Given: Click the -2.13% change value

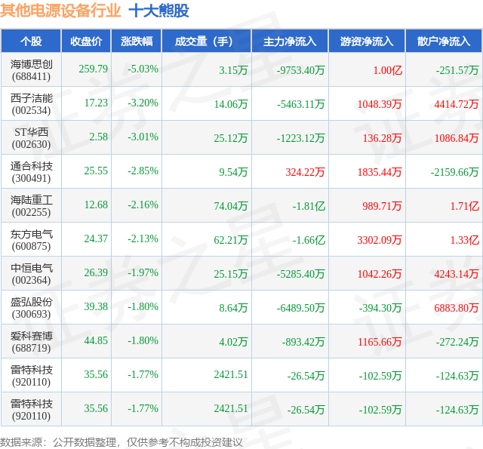Looking at the screenshot, I should click(x=143, y=238).
